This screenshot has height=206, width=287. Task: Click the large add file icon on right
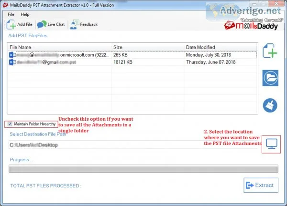click(x=270, y=51)
